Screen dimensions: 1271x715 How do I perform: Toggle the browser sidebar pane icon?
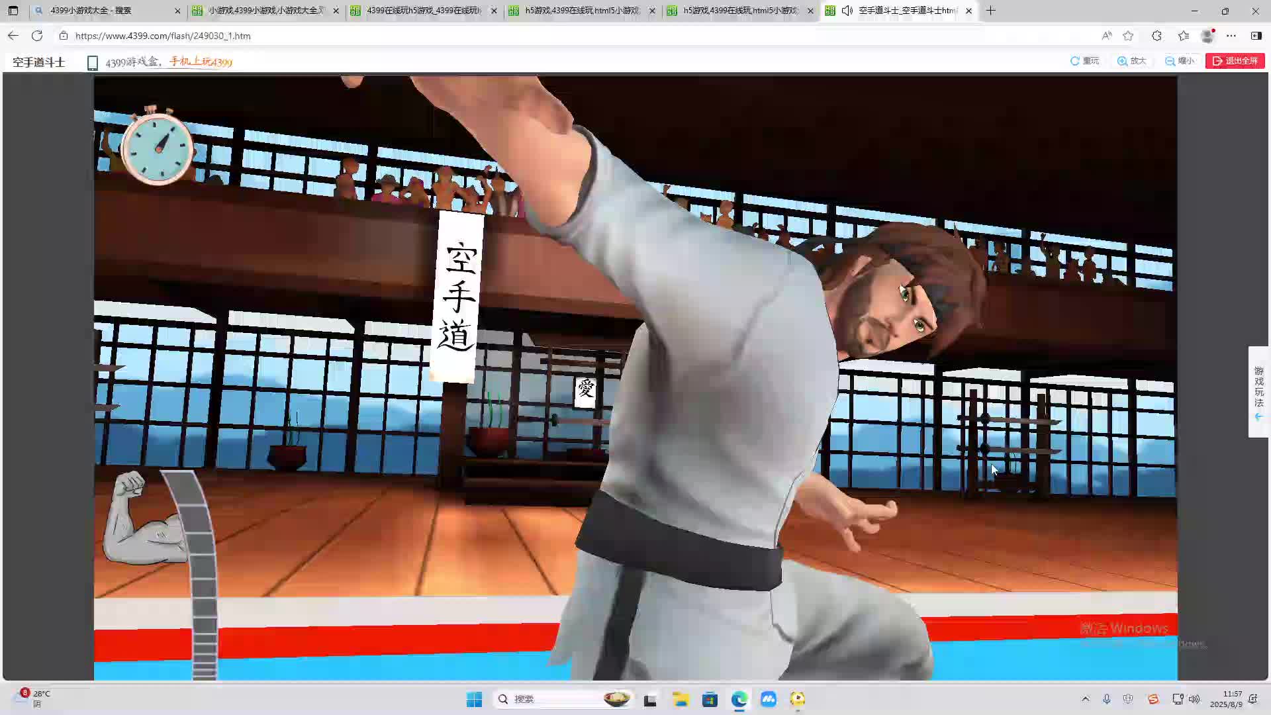click(1256, 36)
